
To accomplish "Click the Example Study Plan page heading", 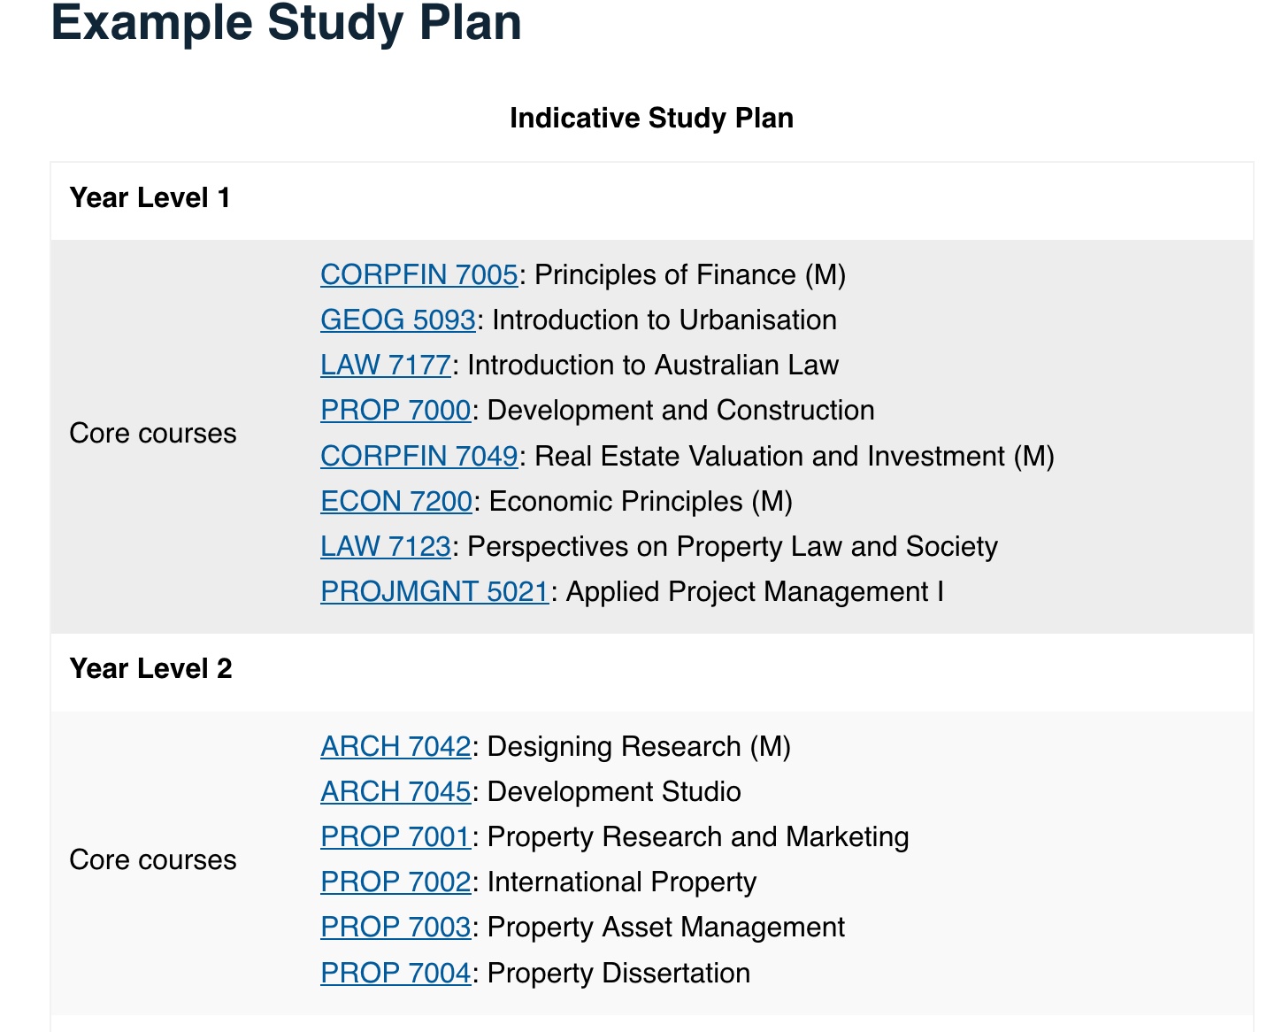I will pyautogui.click(x=287, y=23).
